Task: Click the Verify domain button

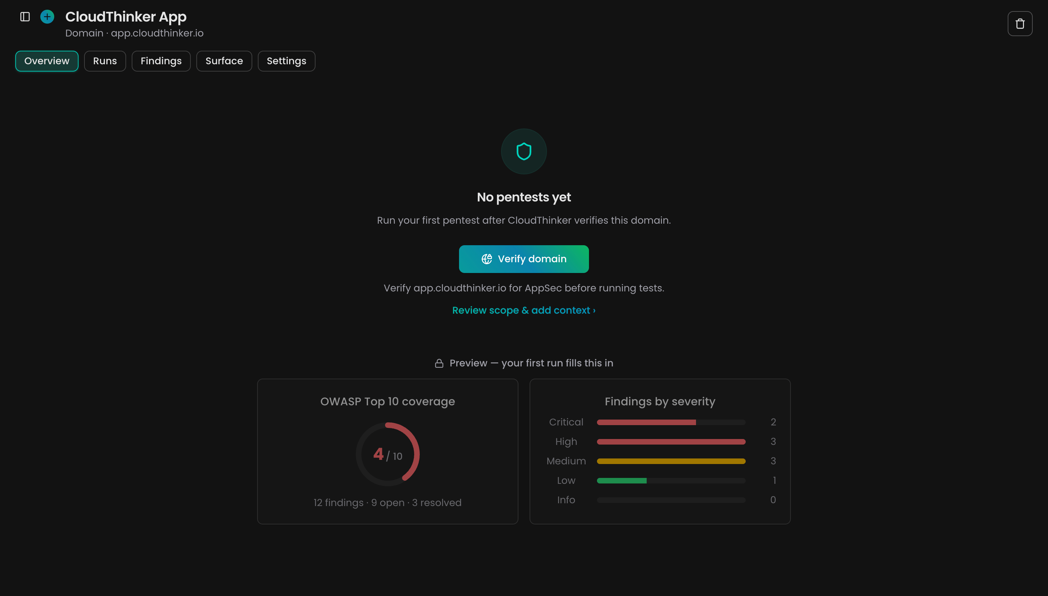Action: (524, 259)
